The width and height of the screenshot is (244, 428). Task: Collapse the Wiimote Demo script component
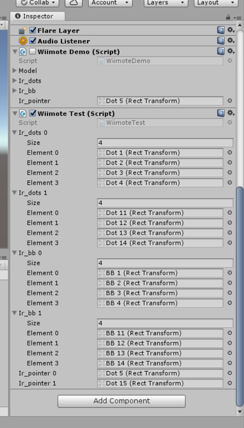(x=15, y=51)
